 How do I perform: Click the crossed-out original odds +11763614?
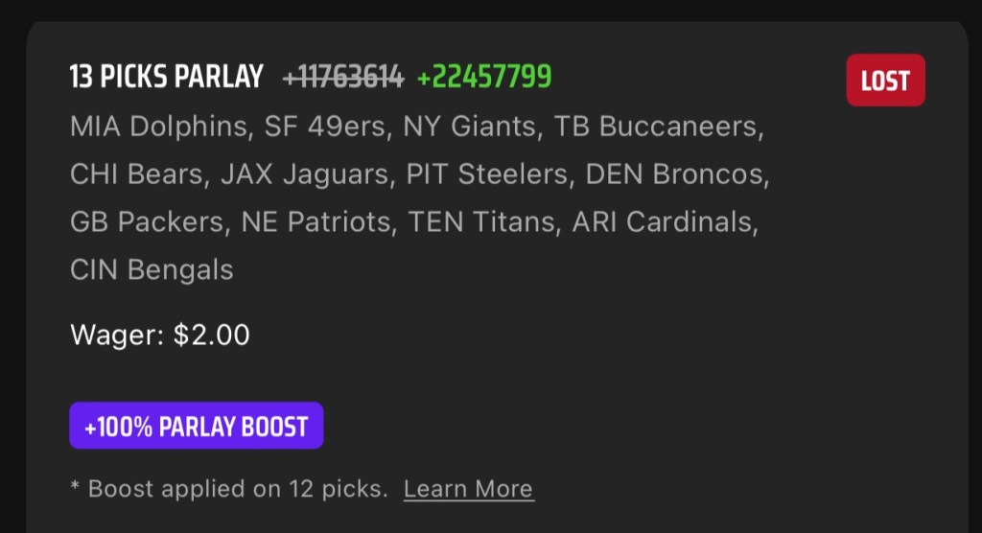343,78
